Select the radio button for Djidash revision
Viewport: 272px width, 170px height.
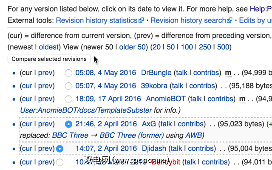point(60,149)
